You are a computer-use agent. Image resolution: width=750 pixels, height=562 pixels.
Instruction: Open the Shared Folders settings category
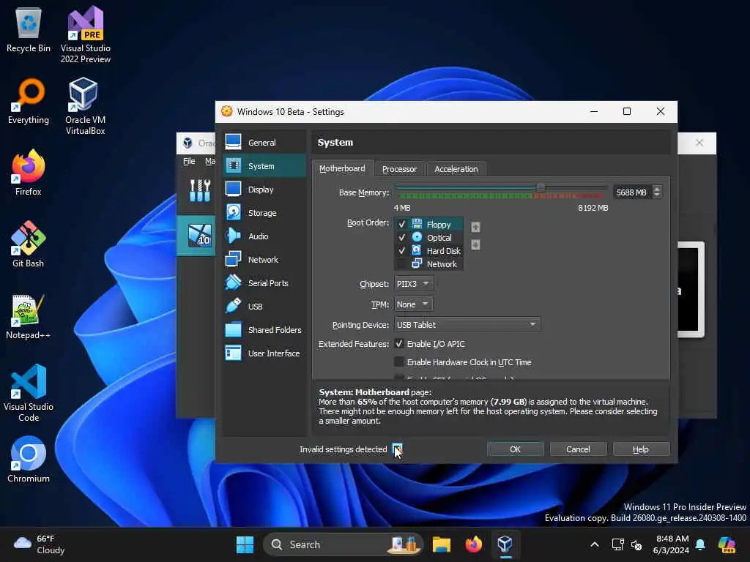[264, 330]
